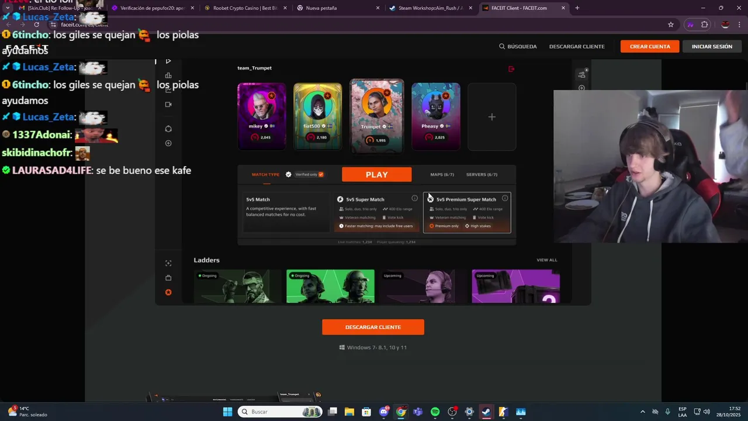The image size is (748, 421).
Task: Open the browser extensions puzzle icon
Action: (x=705, y=25)
